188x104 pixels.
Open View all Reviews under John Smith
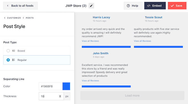pos(90,81)
